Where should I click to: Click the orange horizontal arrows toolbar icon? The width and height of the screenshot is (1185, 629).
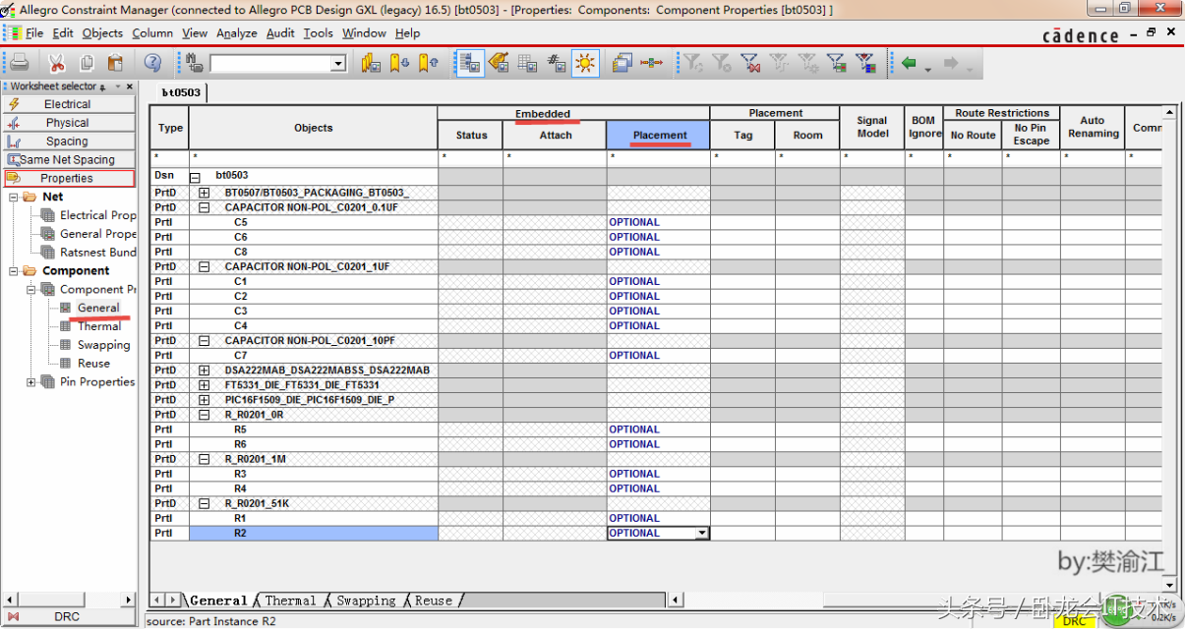[x=651, y=63]
